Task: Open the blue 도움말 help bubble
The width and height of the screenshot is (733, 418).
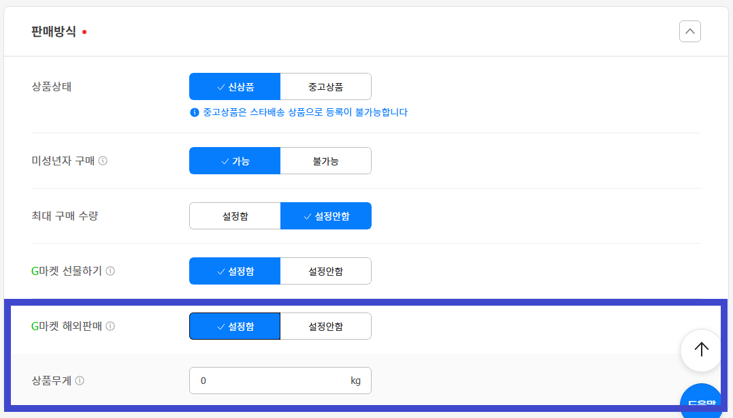Action: tap(701, 403)
